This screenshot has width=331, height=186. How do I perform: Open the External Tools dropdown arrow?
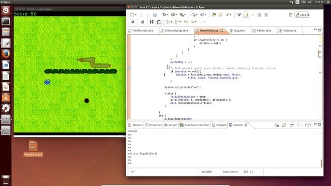tap(185, 15)
